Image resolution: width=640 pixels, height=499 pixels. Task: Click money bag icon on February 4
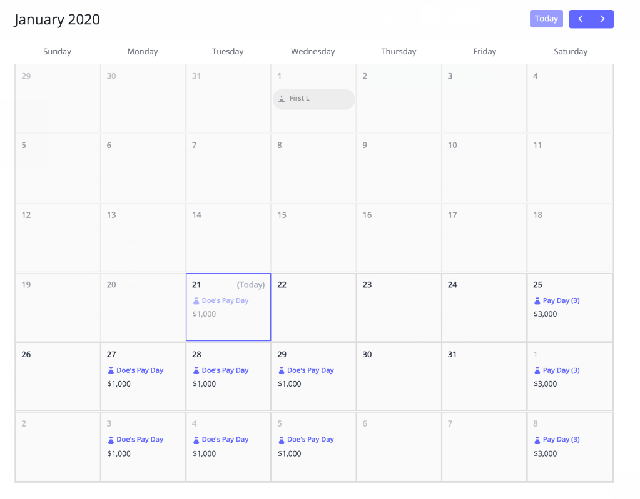tap(196, 440)
